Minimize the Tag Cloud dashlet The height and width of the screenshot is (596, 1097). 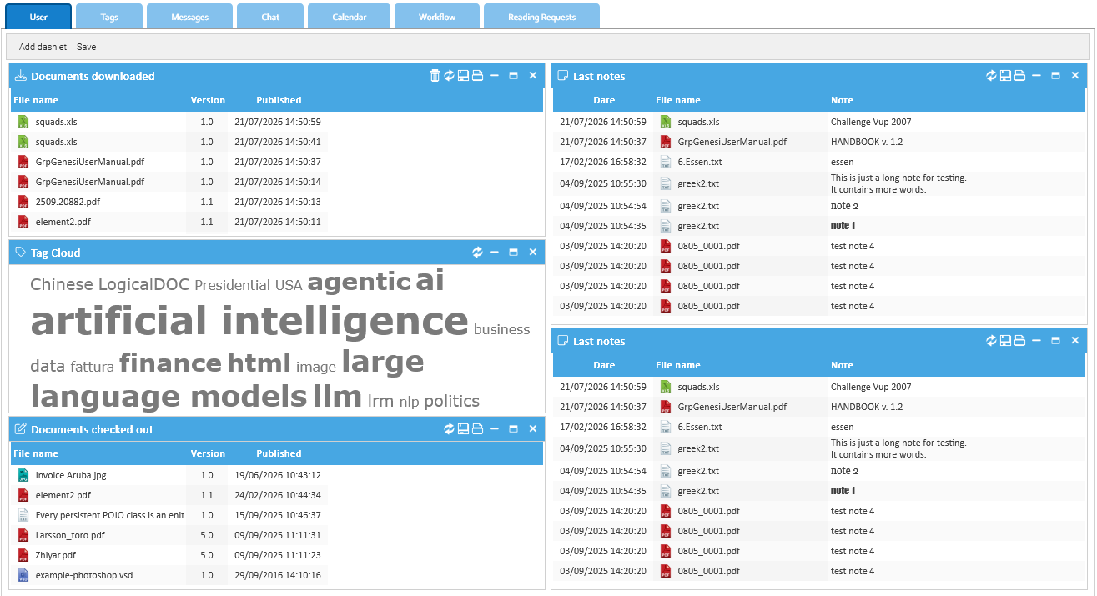(494, 253)
